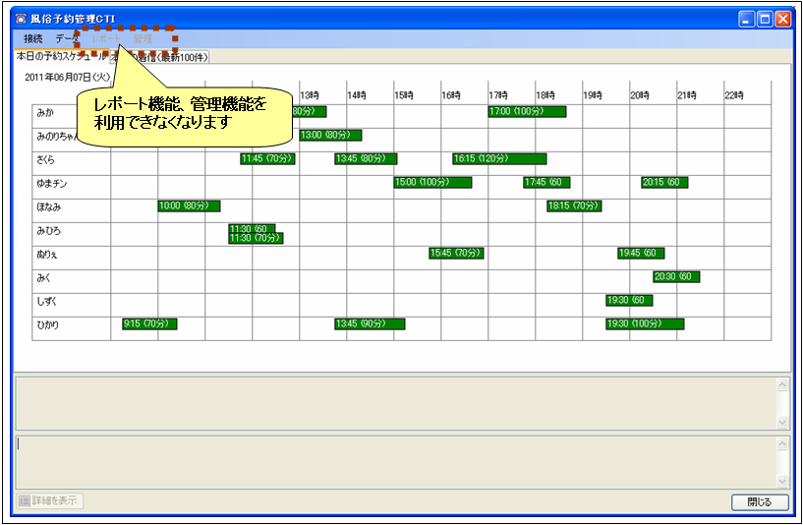The image size is (803, 525).
Task: Maximize the 風俗予約管理CTI window
Action: 765,19
